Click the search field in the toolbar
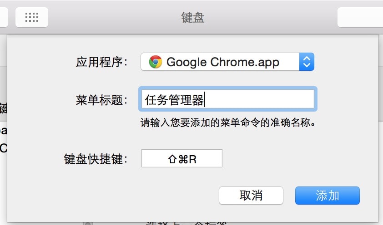The height and width of the screenshot is (225, 383). click(x=360, y=17)
